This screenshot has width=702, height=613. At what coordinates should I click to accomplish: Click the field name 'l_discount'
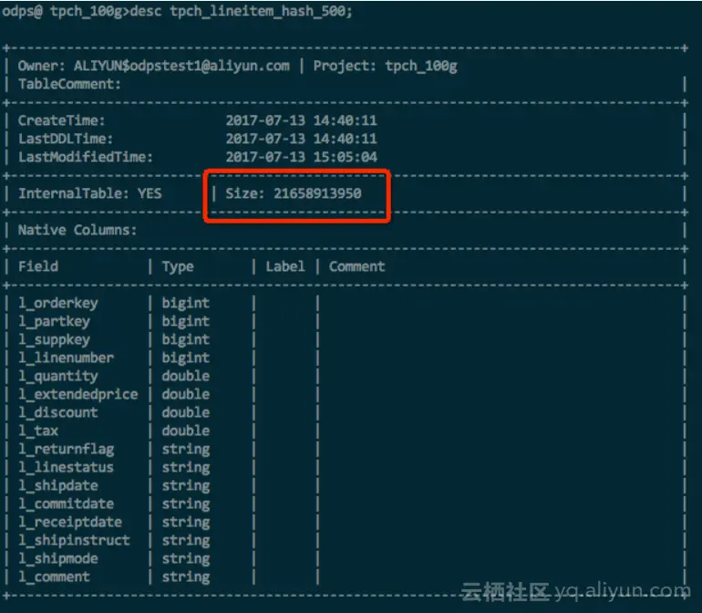coord(57,412)
